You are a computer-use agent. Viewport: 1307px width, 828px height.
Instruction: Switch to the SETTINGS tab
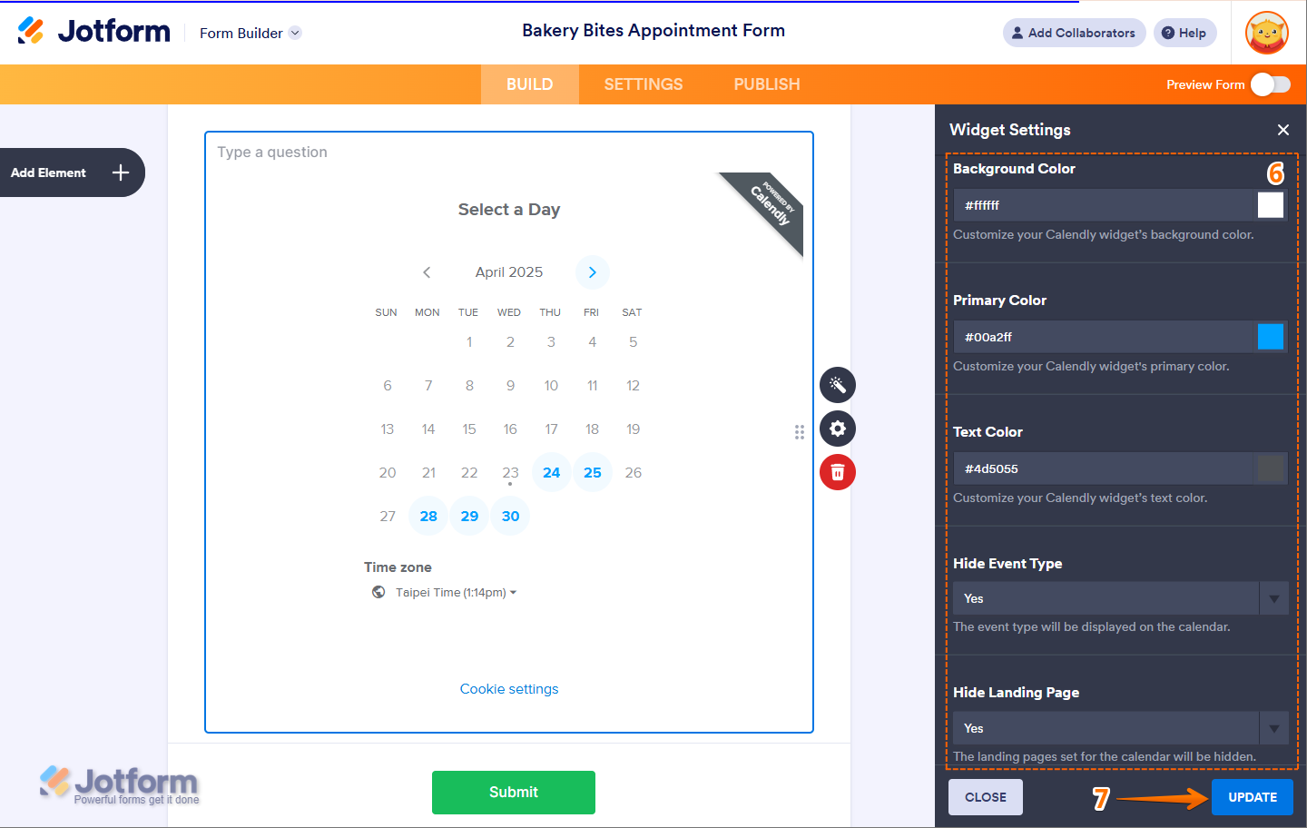tap(644, 84)
